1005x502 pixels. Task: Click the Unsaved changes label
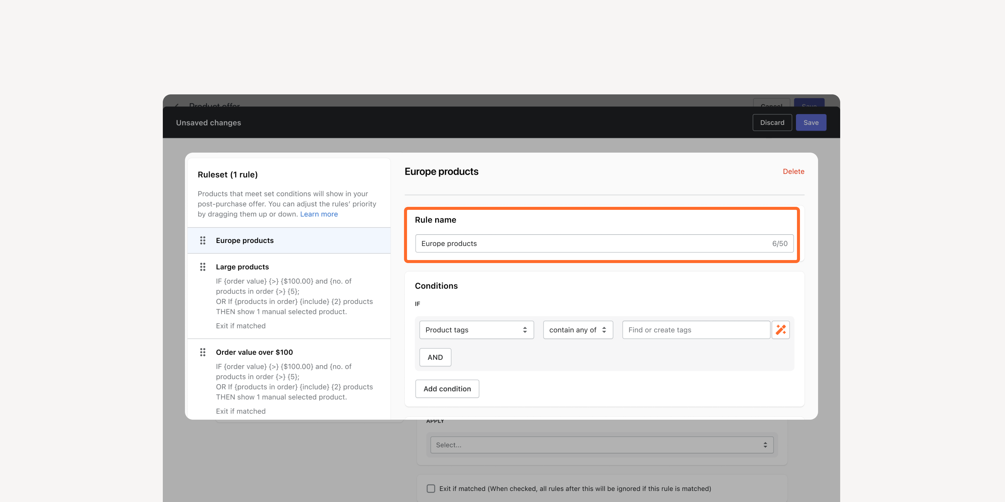pyautogui.click(x=208, y=122)
